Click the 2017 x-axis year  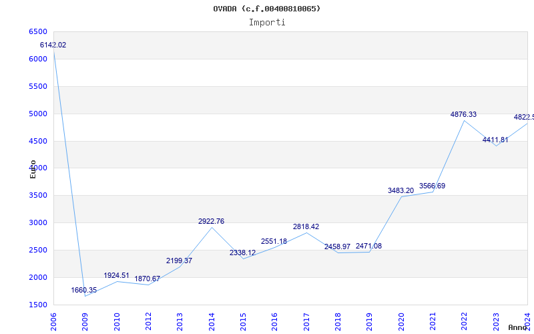pyautogui.click(x=306, y=321)
